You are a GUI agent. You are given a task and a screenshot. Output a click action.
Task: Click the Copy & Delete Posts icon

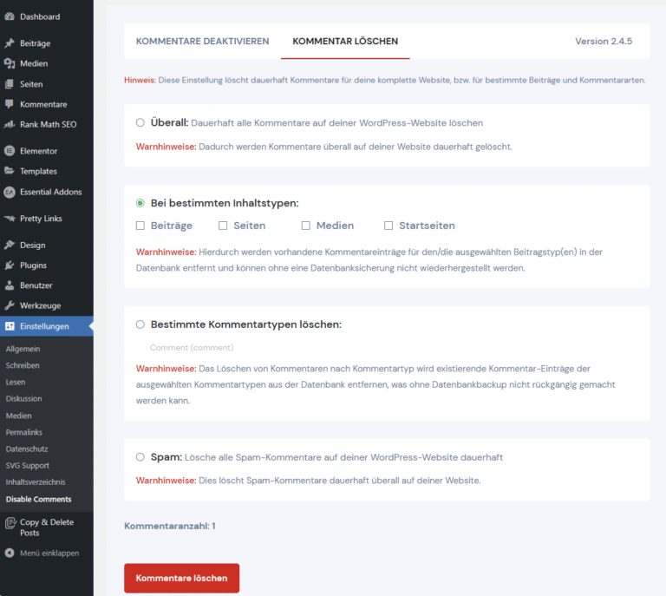click(x=10, y=523)
